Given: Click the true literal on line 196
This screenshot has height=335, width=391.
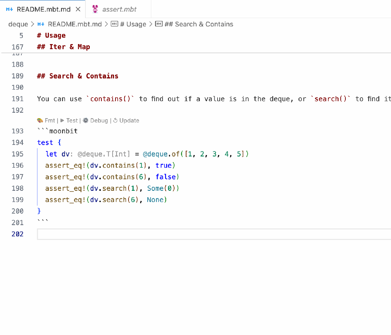Looking at the screenshot, I should 164,166.
